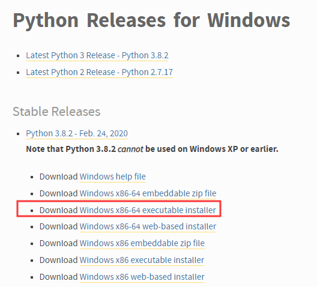
Task: Get the Windows x86 executable installer
Action: (142, 261)
